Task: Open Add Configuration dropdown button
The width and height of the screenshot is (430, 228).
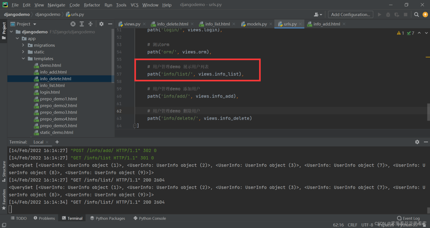Action: [350, 14]
